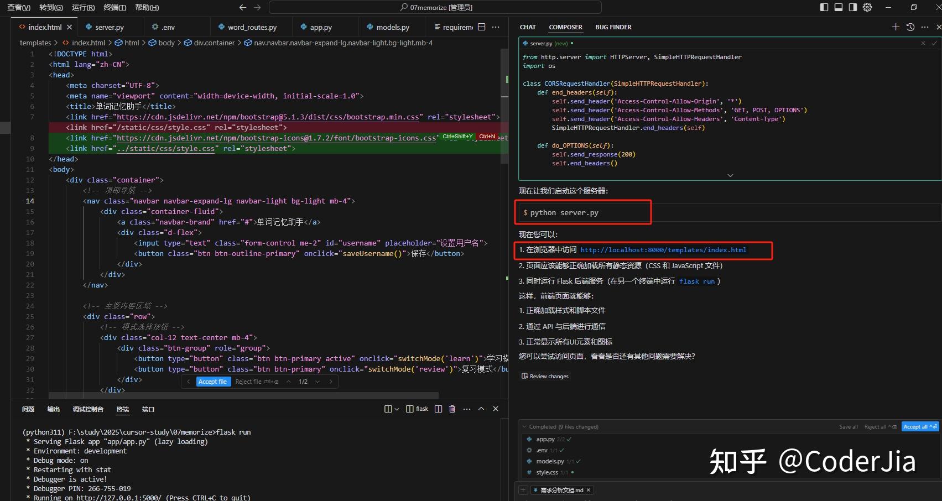Open the server.py editor tab
The width and height of the screenshot is (942, 501).
pyautogui.click(x=109, y=27)
